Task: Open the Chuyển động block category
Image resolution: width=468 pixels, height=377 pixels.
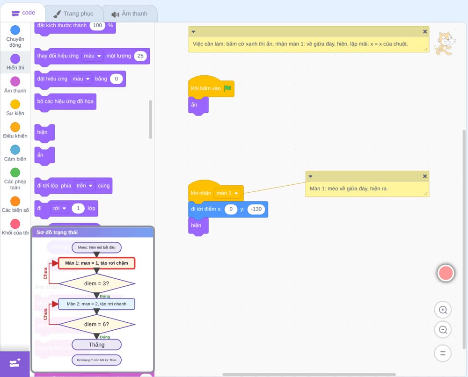Action: point(15,36)
